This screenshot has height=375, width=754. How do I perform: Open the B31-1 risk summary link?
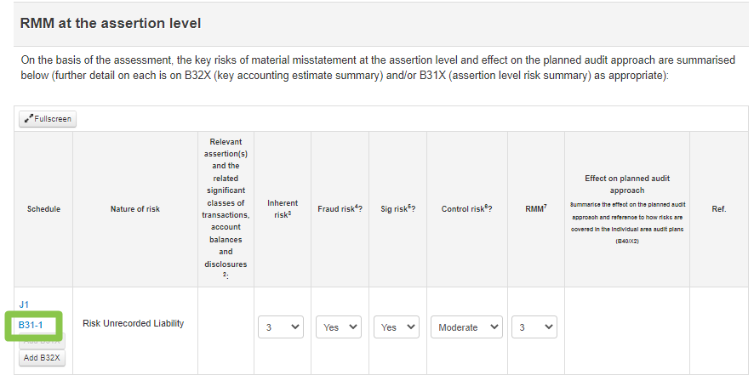pyautogui.click(x=31, y=326)
